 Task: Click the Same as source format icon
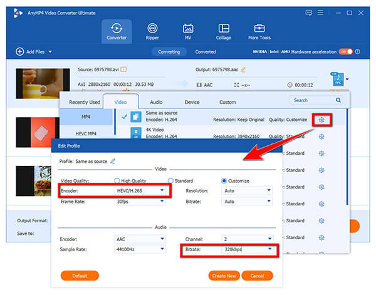click(136, 117)
